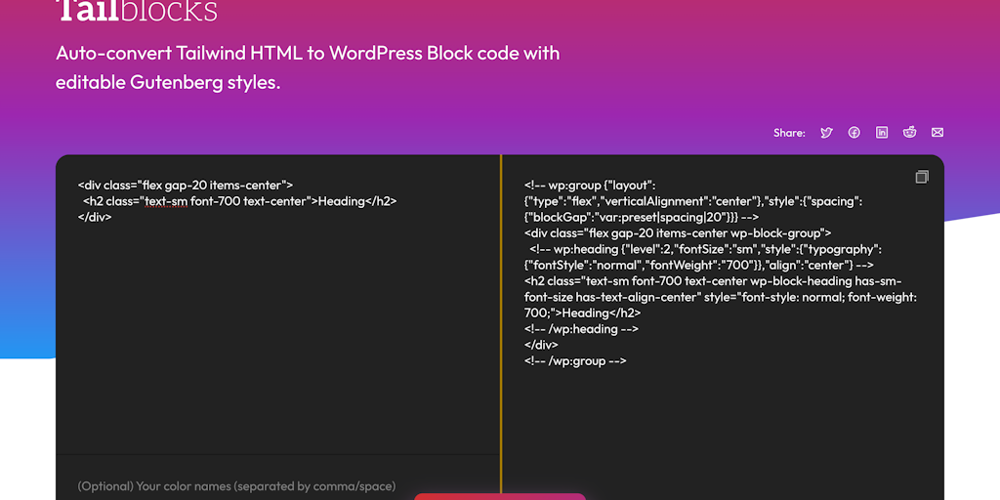Share on Reddit icon

pos(909,132)
